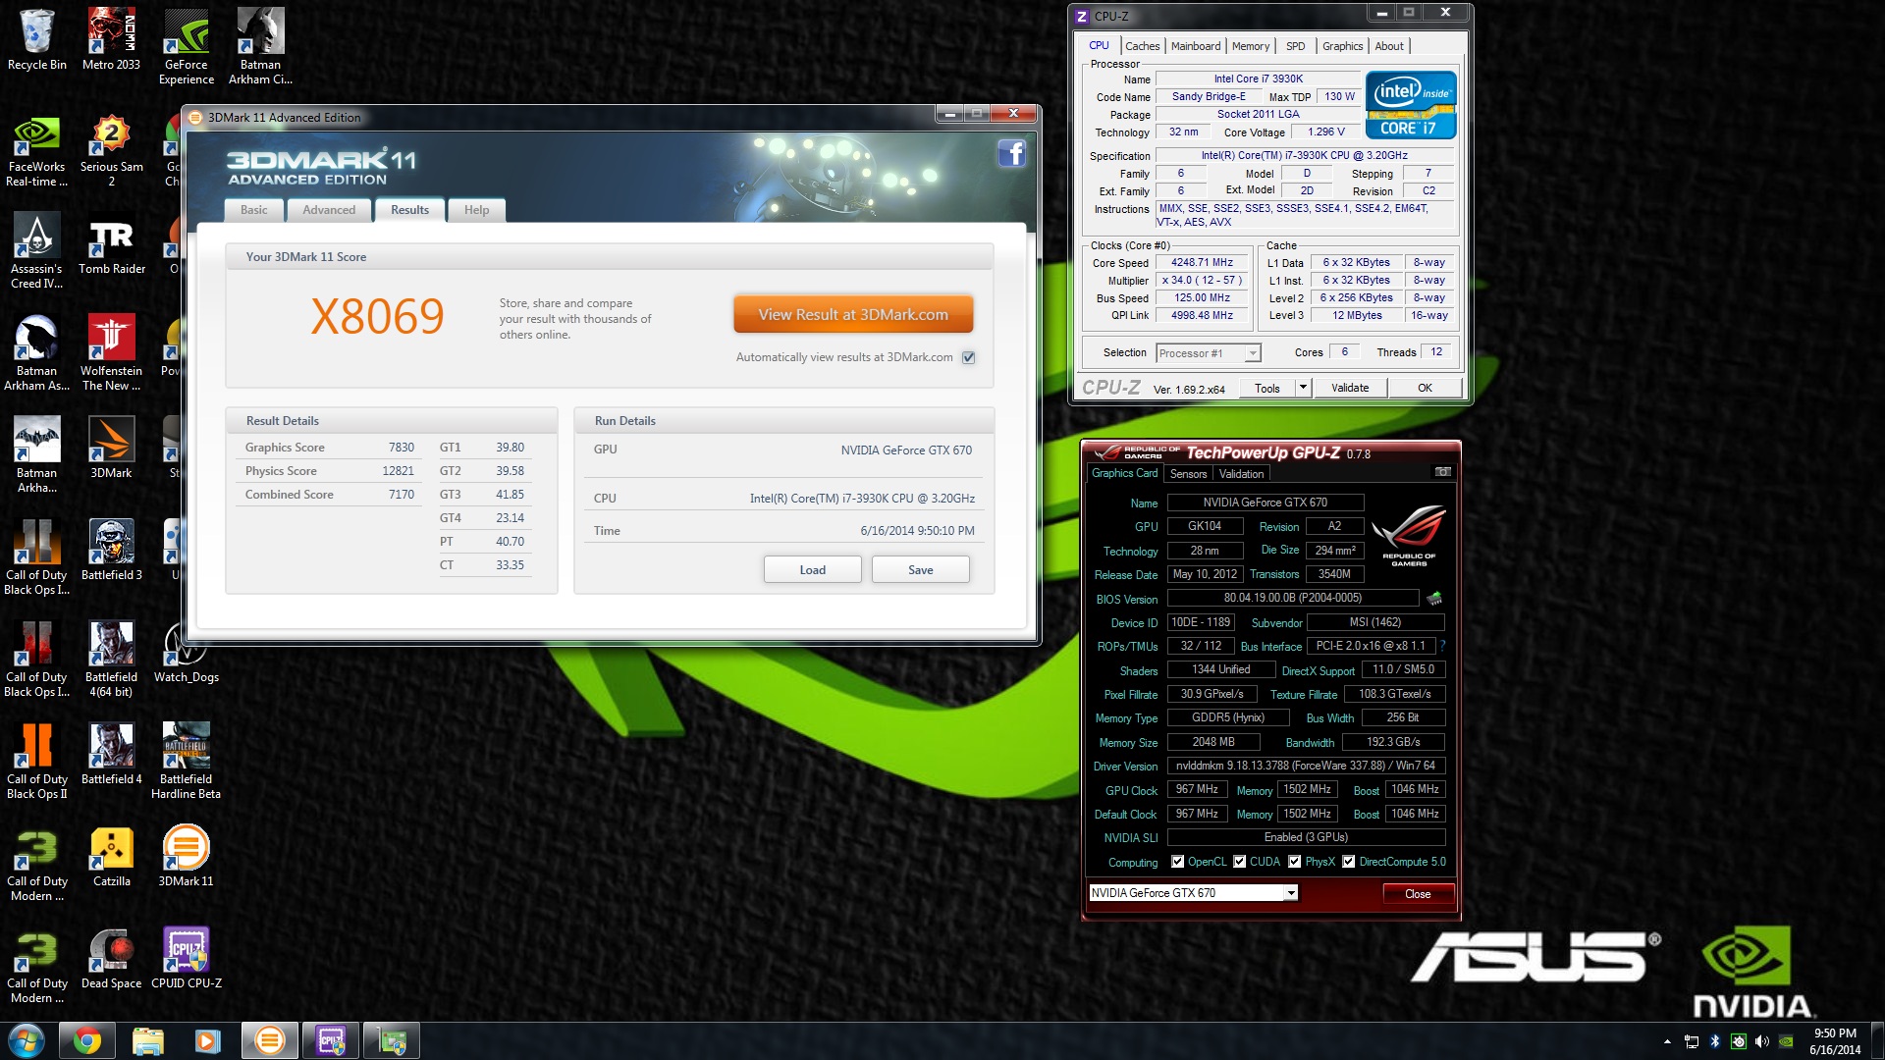This screenshot has width=1885, height=1060.
Task: Open the CPU-Z Tools dropdown arrow
Action: [1303, 388]
